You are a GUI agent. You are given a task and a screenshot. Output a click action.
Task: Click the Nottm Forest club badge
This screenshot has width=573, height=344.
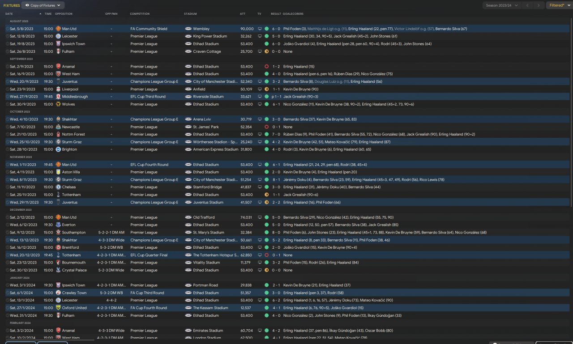coord(58,134)
